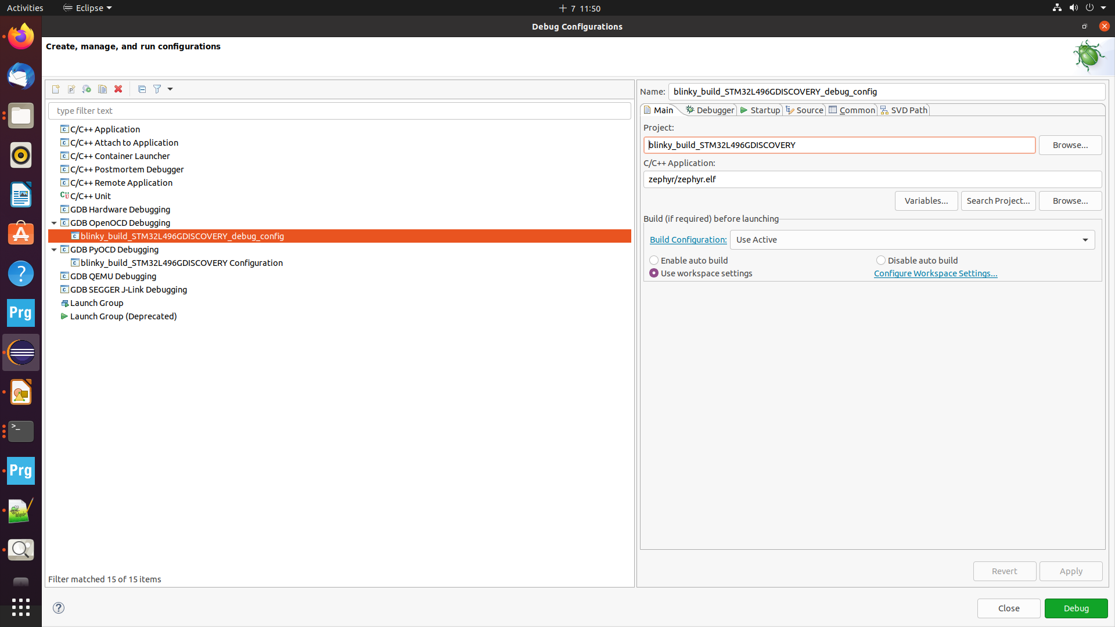Open the SVD Path tab

908,110
